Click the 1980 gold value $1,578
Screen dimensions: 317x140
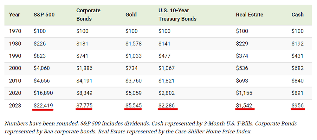coord(133,44)
